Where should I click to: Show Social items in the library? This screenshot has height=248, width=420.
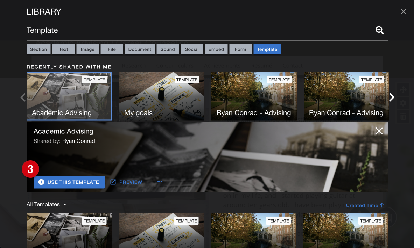[192, 49]
